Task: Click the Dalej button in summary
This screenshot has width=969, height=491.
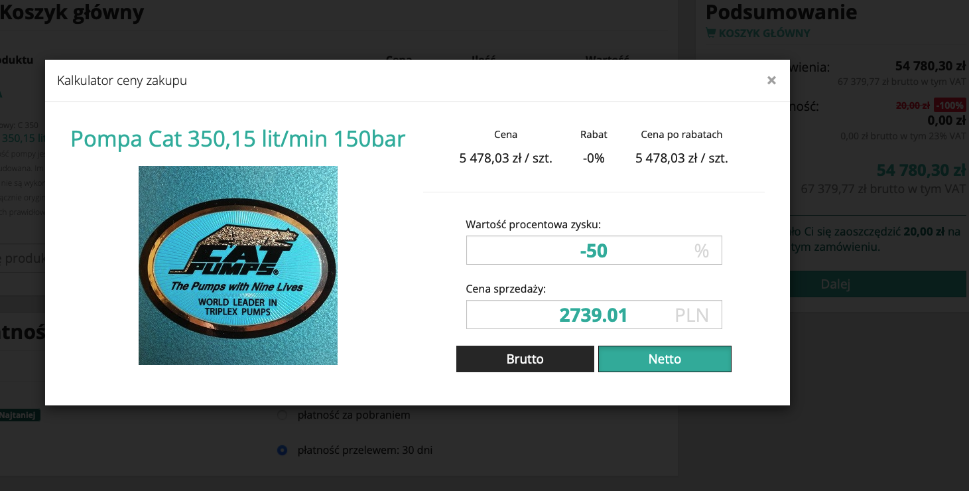Action: (x=835, y=284)
